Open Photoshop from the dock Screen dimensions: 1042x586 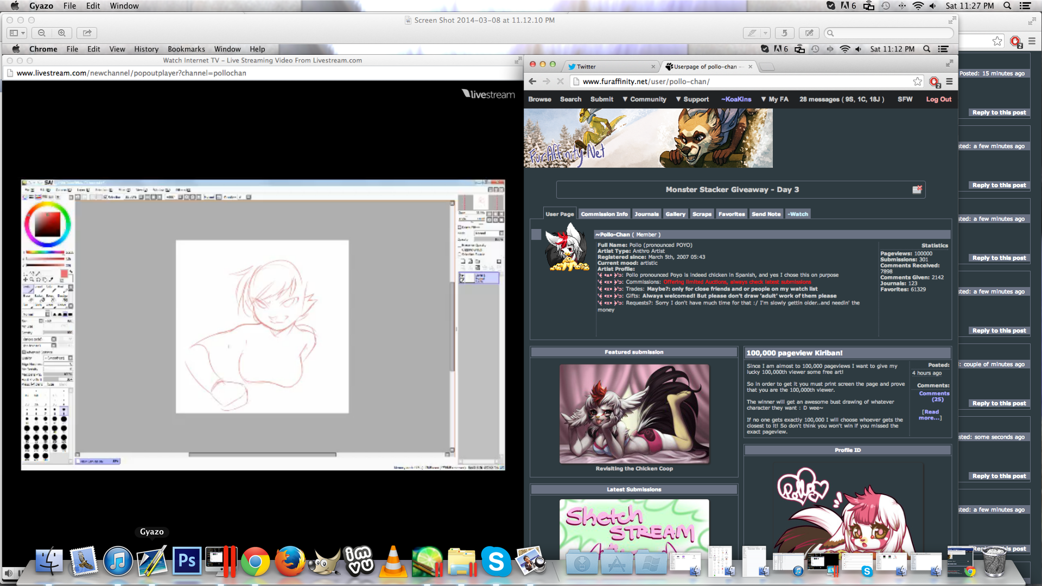187,561
